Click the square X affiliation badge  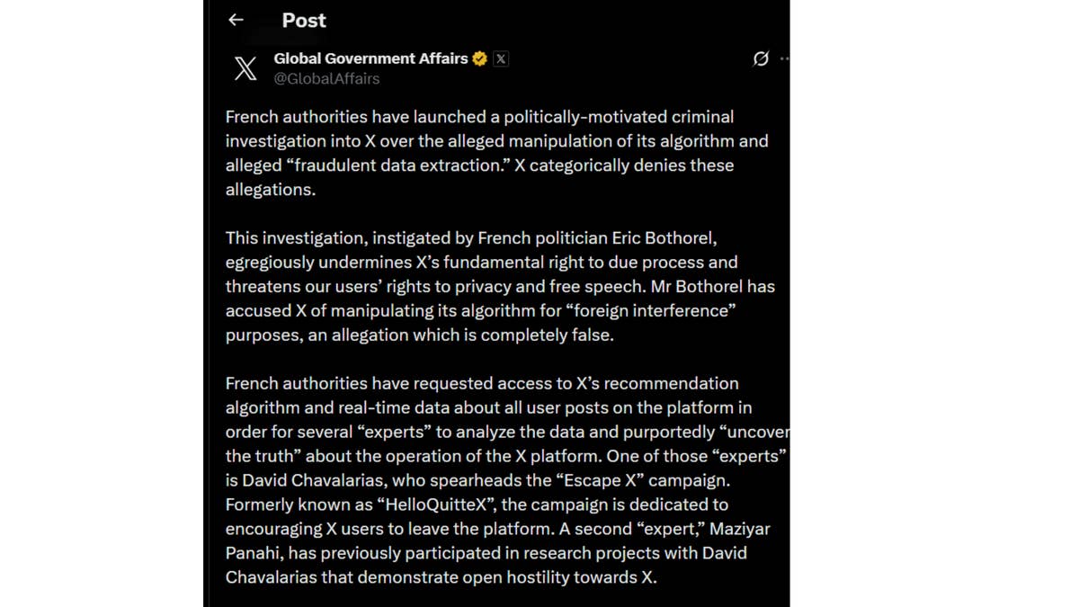click(501, 58)
